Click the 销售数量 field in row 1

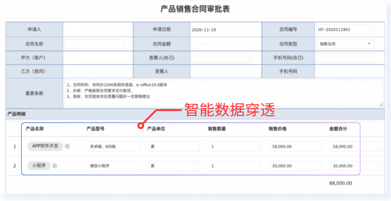[x=235, y=146]
